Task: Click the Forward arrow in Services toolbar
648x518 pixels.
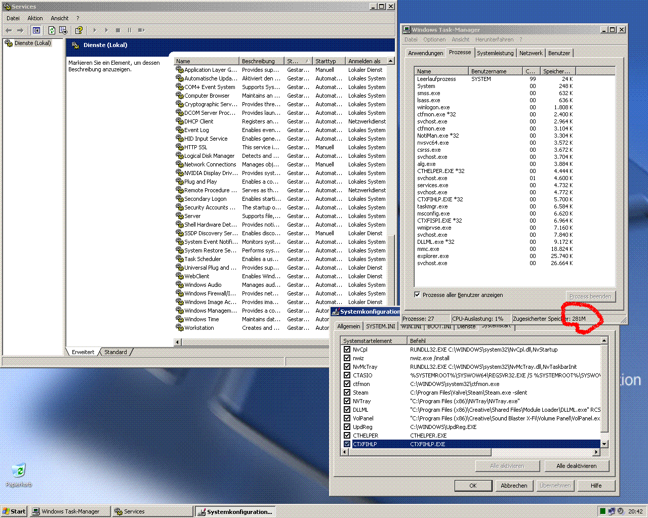Action: point(20,30)
